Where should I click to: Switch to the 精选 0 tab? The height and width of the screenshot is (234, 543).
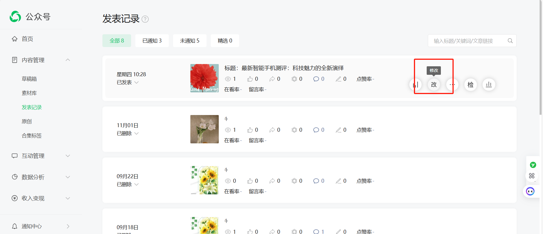pyautogui.click(x=225, y=41)
